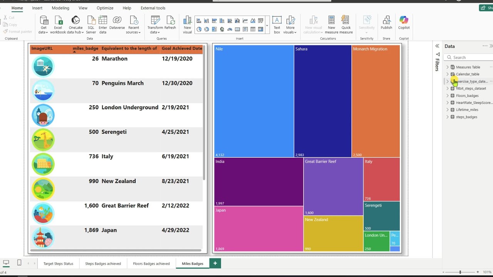Open the Modeling ribbon tab
This screenshot has width=493, height=277.
(x=60, y=8)
